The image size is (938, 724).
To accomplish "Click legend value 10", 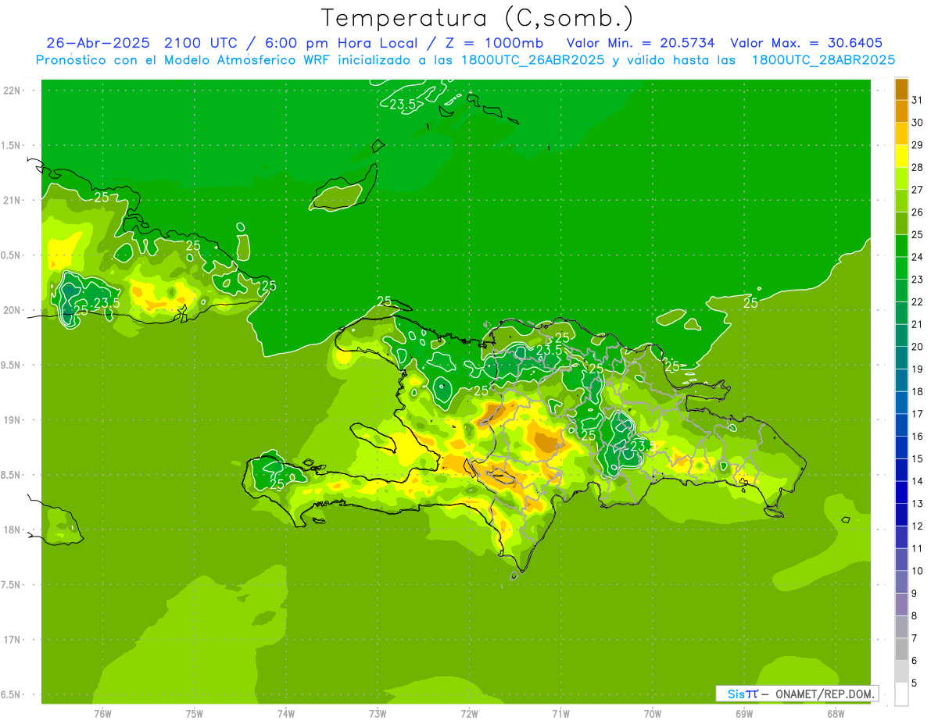I will 917,571.
